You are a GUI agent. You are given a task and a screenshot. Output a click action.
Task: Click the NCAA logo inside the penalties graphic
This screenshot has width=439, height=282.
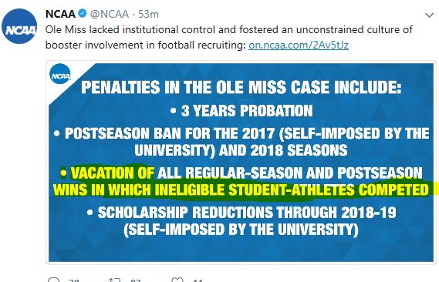pyautogui.click(x=60, y=74)
